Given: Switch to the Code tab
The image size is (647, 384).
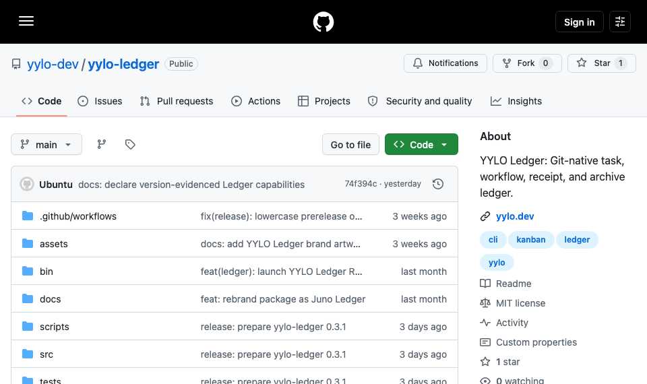Looking at the screenshot, I should (x=42, y=101).
